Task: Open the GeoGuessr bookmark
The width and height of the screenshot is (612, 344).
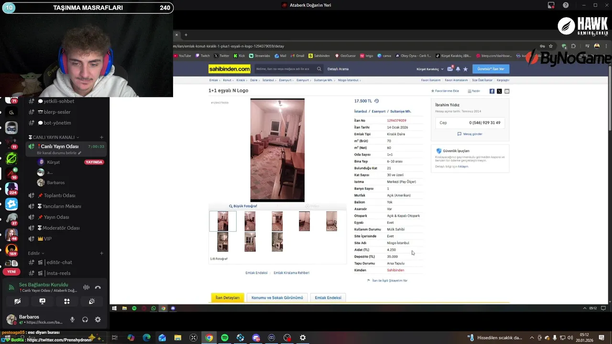Action: [x=346, y=55]
